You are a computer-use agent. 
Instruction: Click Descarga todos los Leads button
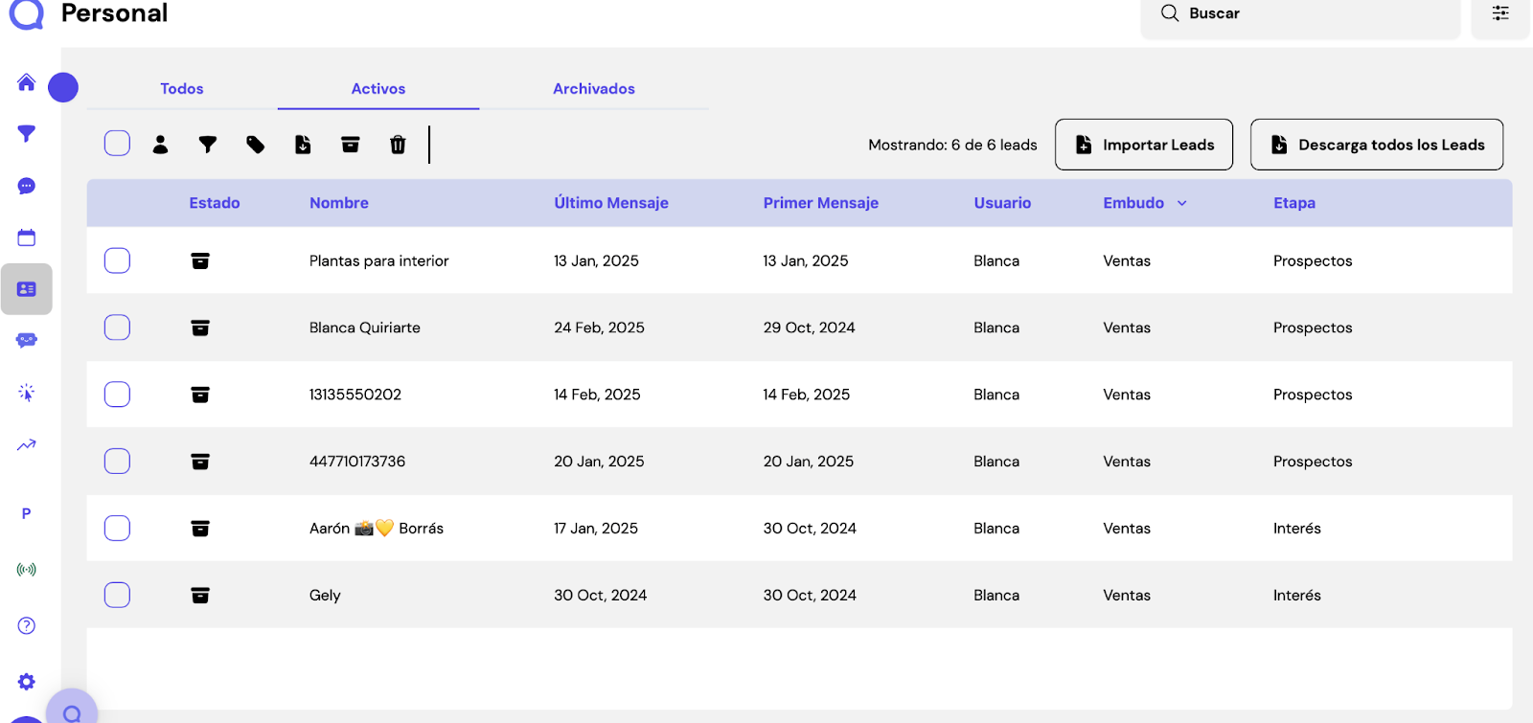pyautogui.click(x=1377, y=145)
